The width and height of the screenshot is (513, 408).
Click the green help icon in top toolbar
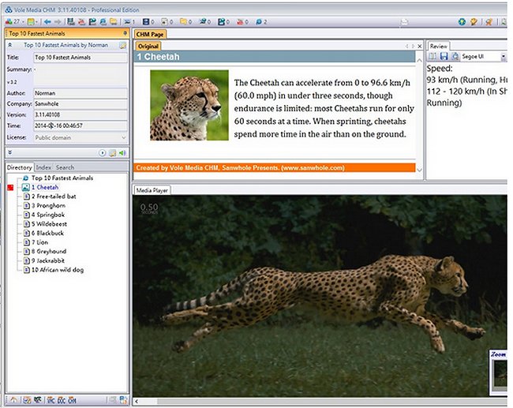[462, 21]
